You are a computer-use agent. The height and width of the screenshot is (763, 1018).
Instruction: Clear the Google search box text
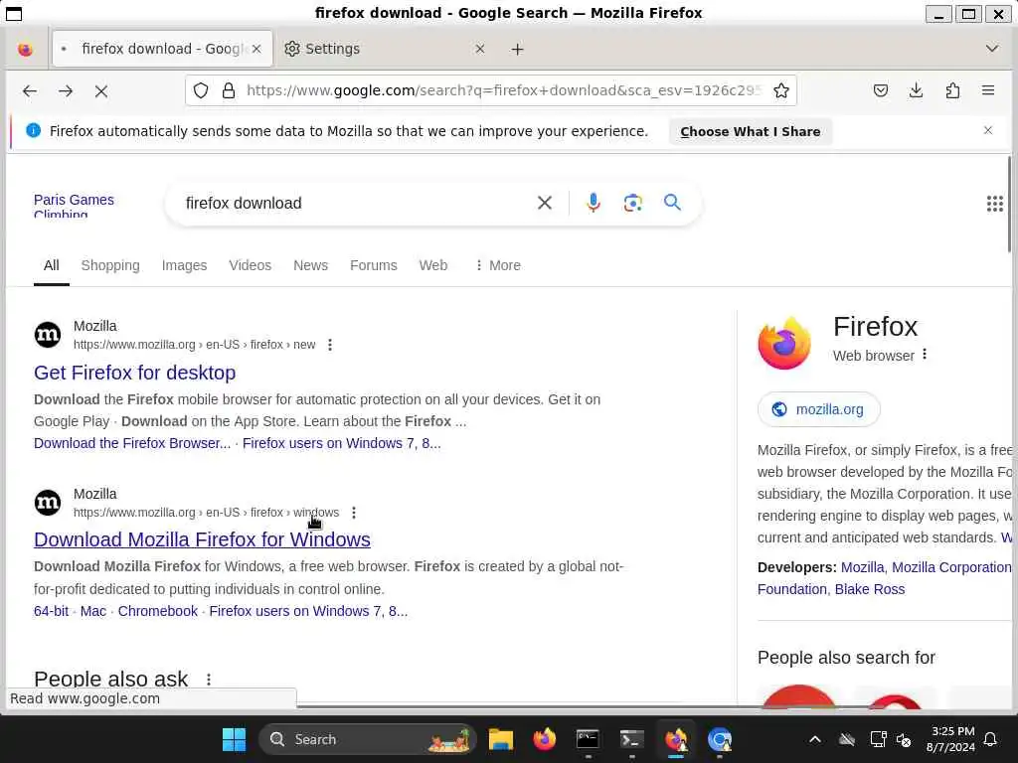coord(545,203)
